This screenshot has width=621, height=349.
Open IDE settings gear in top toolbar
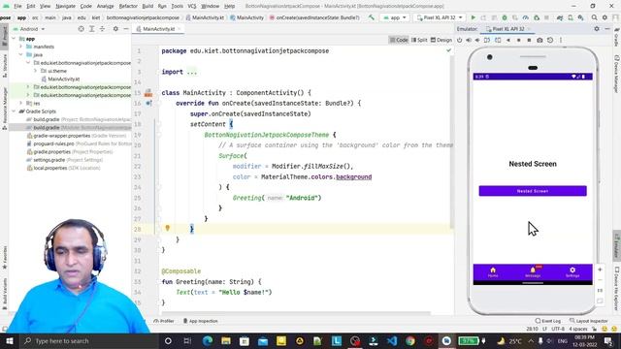click(605, 17)
